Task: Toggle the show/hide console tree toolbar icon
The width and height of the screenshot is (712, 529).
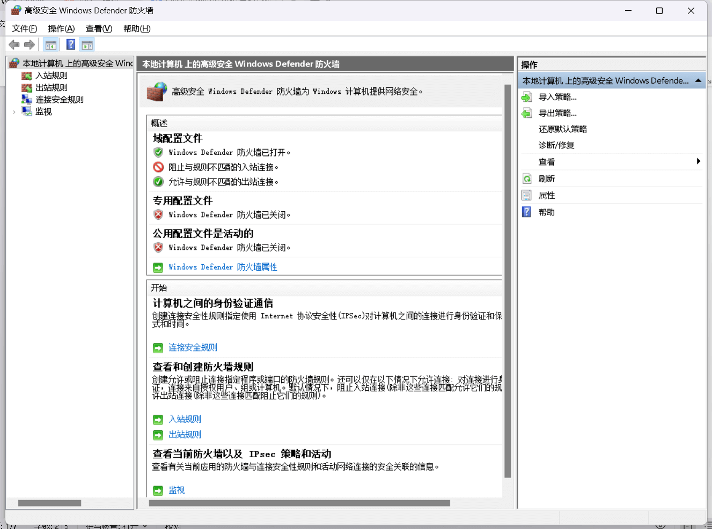Action: [51, 45]
